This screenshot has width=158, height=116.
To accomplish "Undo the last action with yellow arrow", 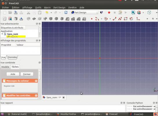I will 47,12.
